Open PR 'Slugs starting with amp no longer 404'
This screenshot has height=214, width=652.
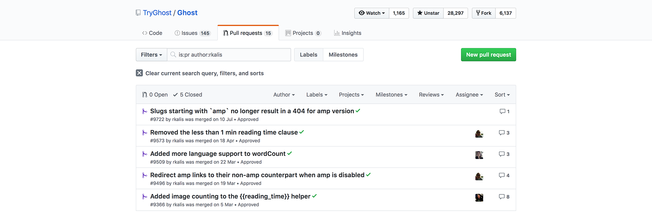252,111
